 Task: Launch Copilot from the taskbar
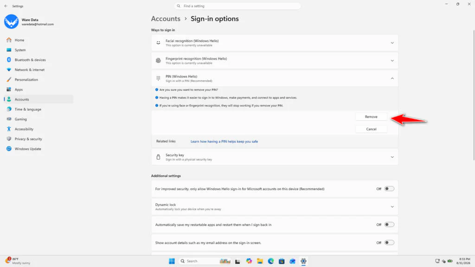tap(249, 261)
